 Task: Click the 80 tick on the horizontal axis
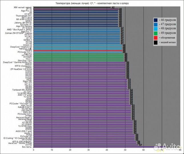tap(180, 150)
